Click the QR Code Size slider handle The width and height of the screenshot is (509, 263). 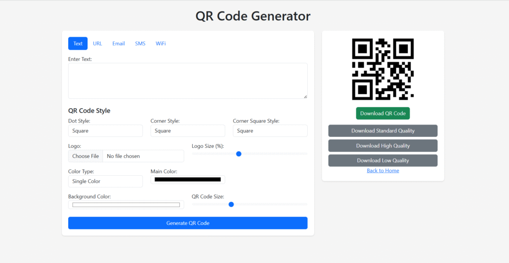tap(231, 204)
